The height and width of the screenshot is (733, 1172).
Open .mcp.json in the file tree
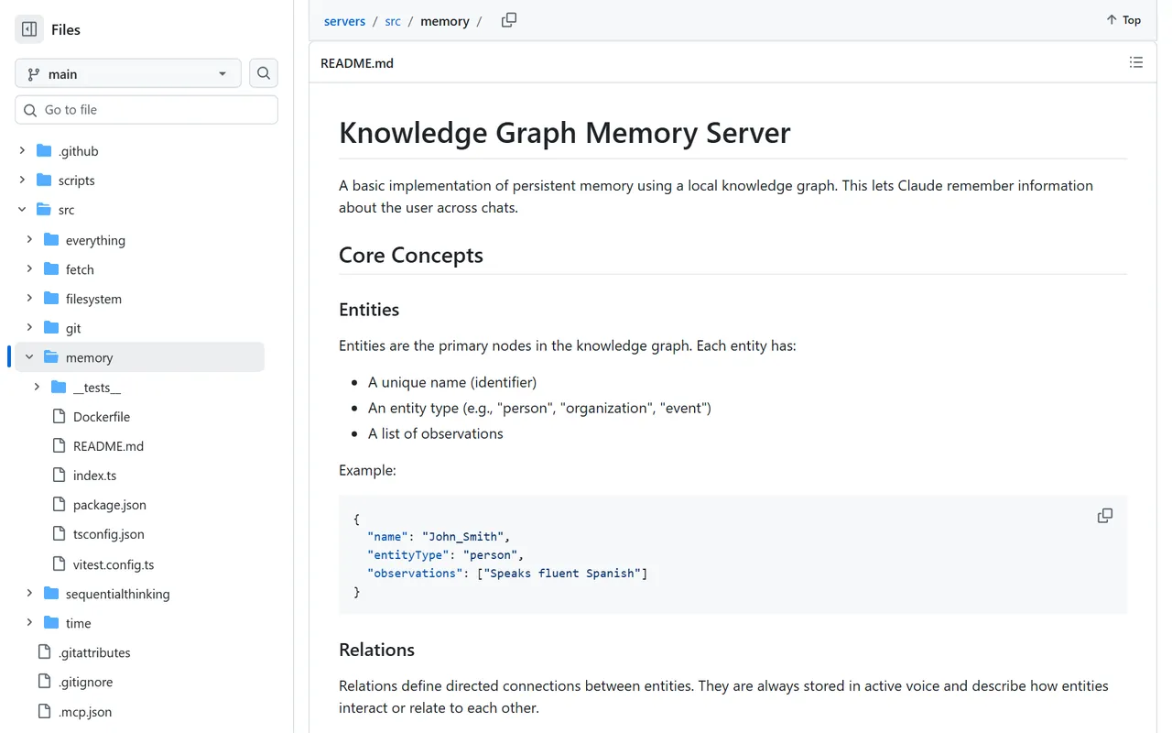coord(85,712)
